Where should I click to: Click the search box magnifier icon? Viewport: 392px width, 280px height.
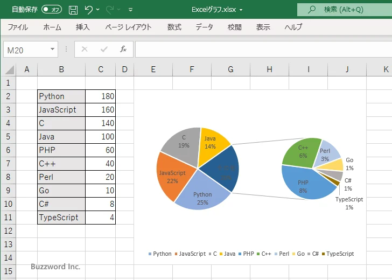tap(311, 10)
